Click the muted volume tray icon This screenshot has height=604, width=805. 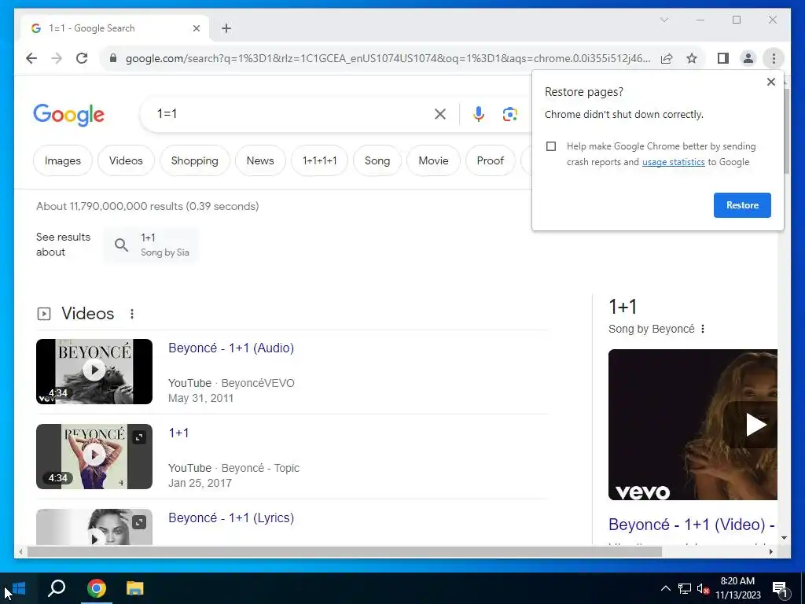(704, 588)
